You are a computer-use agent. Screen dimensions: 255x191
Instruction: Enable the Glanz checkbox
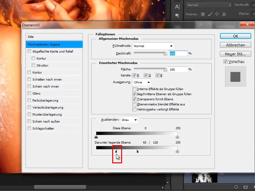point(29,93)
